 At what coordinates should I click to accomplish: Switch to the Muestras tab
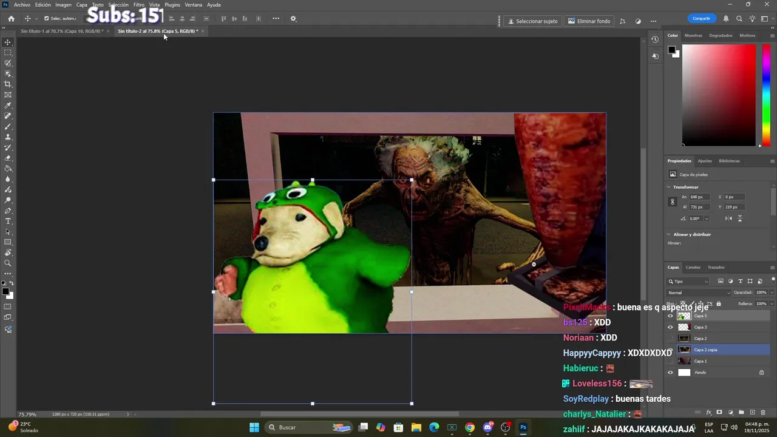point(693,35)
